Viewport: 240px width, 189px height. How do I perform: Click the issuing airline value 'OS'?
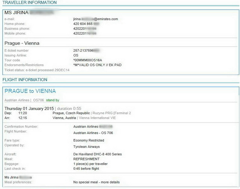click(76, 55)
